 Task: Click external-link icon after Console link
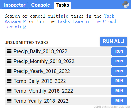point(25,27)
